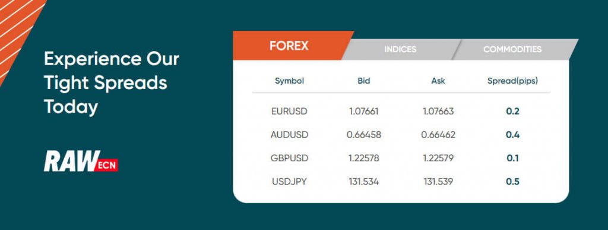The width and height of the screenshot is (608, 230).
Task: Click USDJPY ask price 131.539
Action: tap(438, 181)
